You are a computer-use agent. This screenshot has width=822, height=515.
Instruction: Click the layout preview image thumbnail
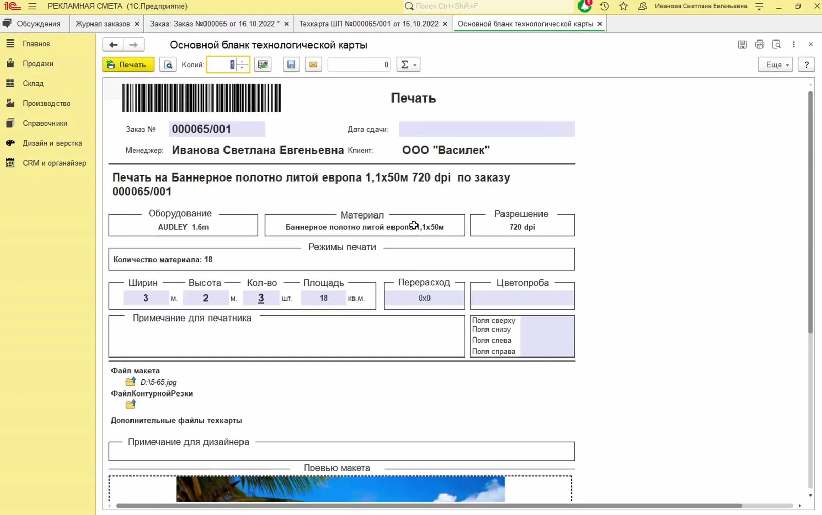(x=340, y=488)
